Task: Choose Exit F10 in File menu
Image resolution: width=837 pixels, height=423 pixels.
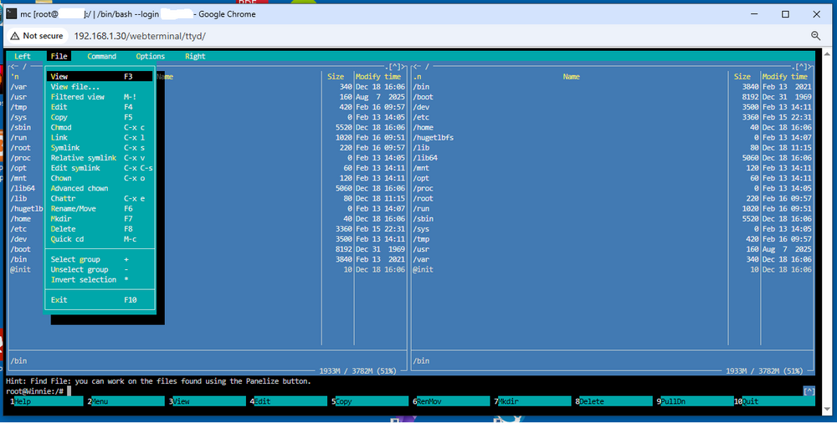Action: [x=100, y=300]
